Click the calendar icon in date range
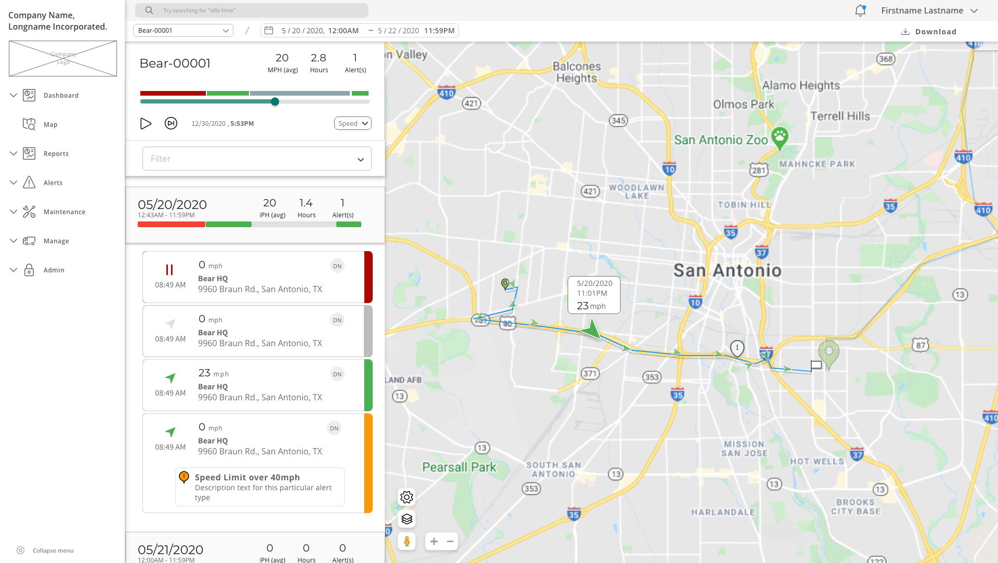This screenshot has width=998, height=563. 269,31
